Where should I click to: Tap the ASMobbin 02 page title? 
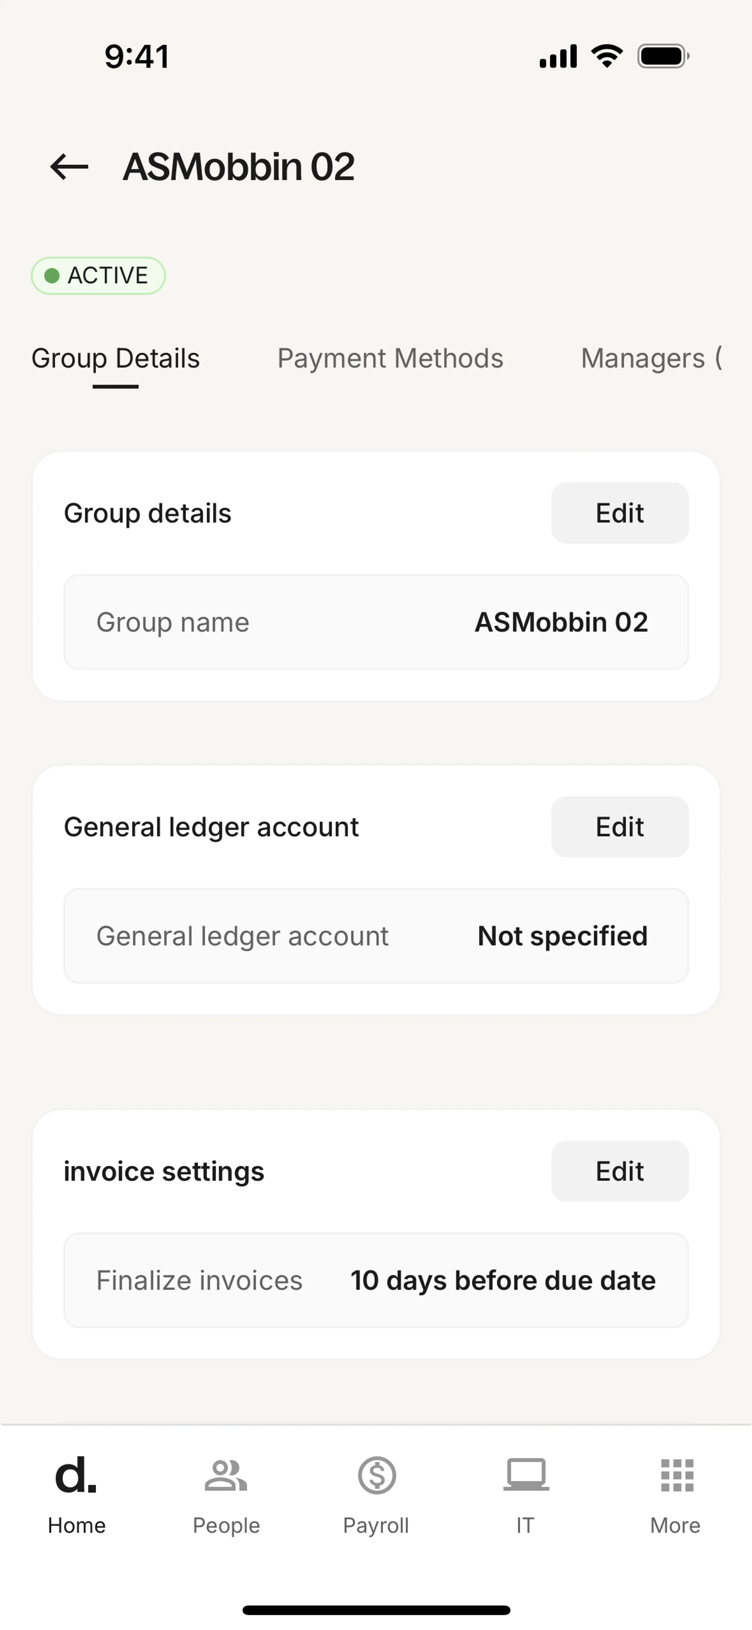tap(239, 167)
